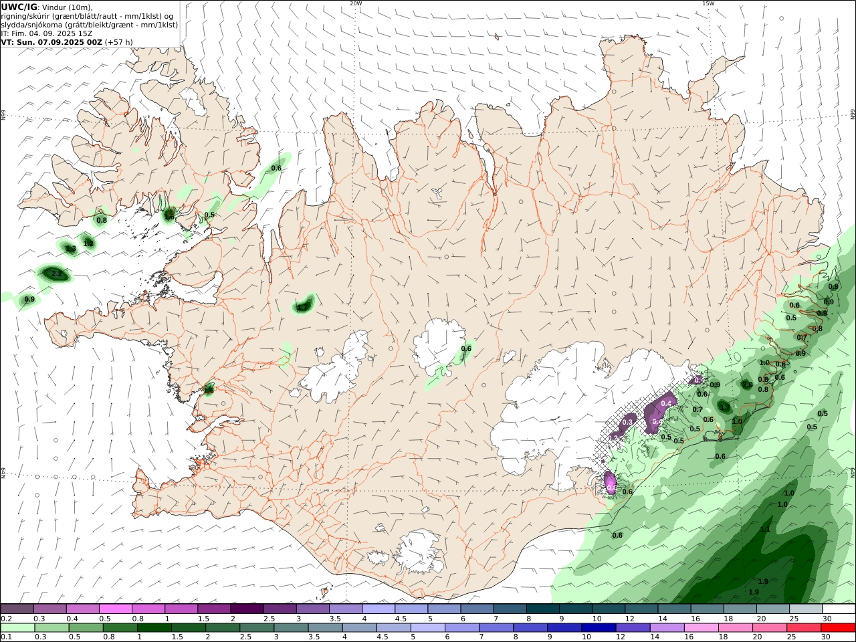The image size is (856, 642).
Task: Click the 'VT: Sun. 07.09.2025 00Z' valid time
Action: (x=51, y=41)
